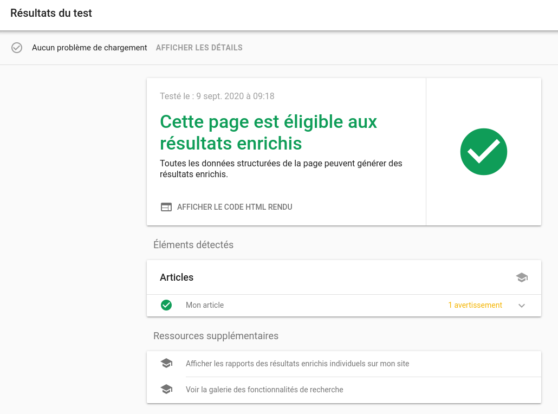Click the loading status check circle icon
Screen dimensions: 558x414
[x=17, y=48]
